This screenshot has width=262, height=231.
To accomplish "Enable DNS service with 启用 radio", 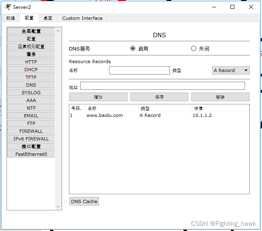I will [133, 49].
